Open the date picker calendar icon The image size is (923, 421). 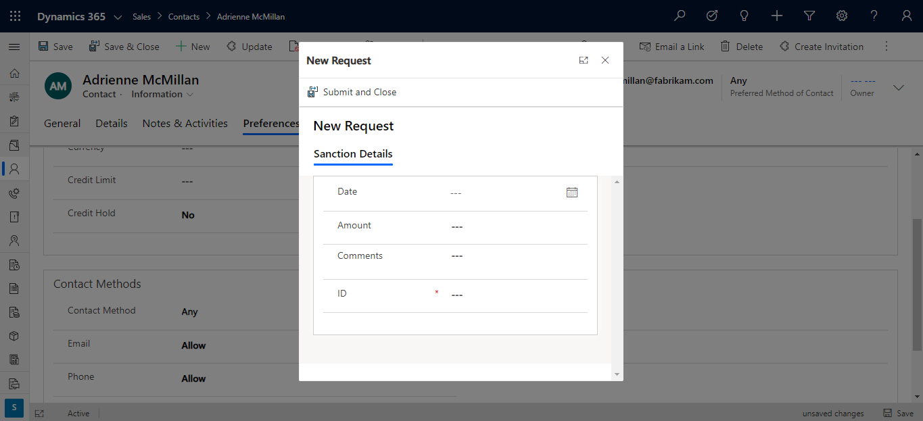(x=572, y=192)
